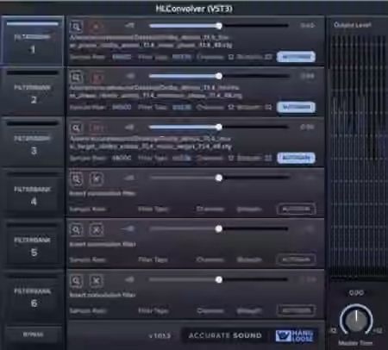The width and height of the screenshot is (388, 350).
Task: Click the gain value readout in Filterbank 1 row
Action: pyautogui.click(x=307, y=26)
